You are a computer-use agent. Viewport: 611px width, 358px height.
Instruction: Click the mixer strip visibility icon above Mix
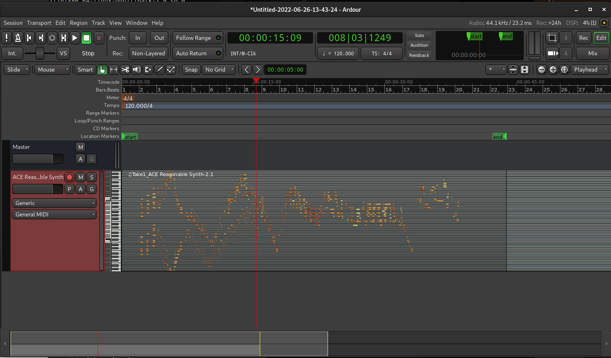[x=552, y=53]
